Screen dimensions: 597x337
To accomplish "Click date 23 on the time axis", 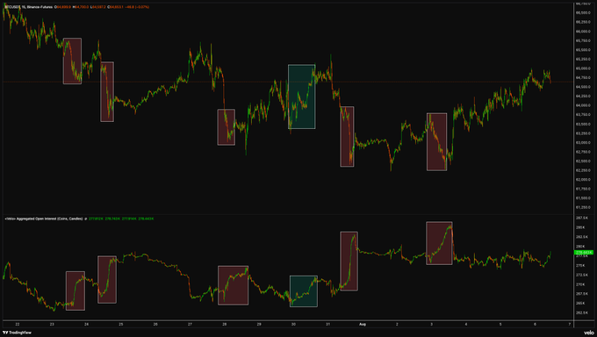I will [x=52, y=325].
